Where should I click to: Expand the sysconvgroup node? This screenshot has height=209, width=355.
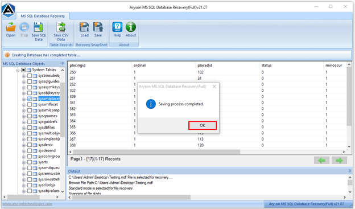point(24,157)
